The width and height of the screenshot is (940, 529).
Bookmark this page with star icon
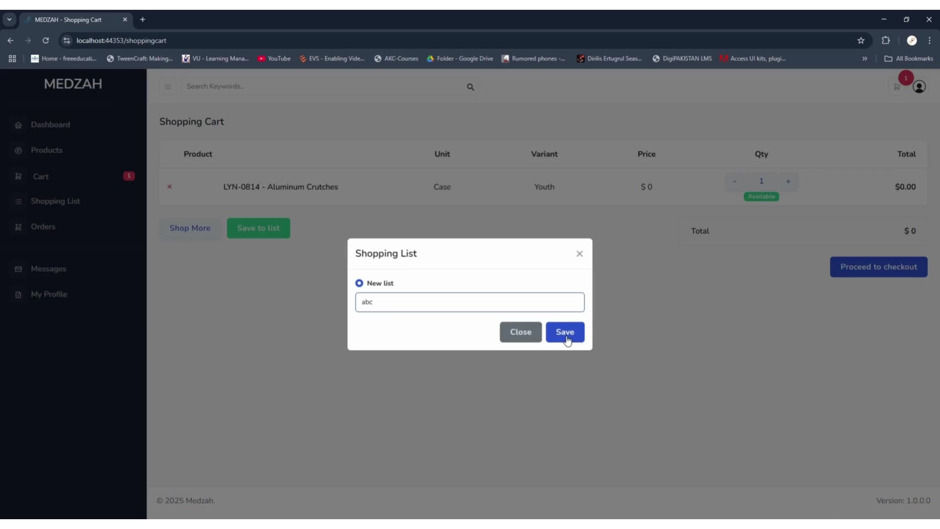(861, 41)
